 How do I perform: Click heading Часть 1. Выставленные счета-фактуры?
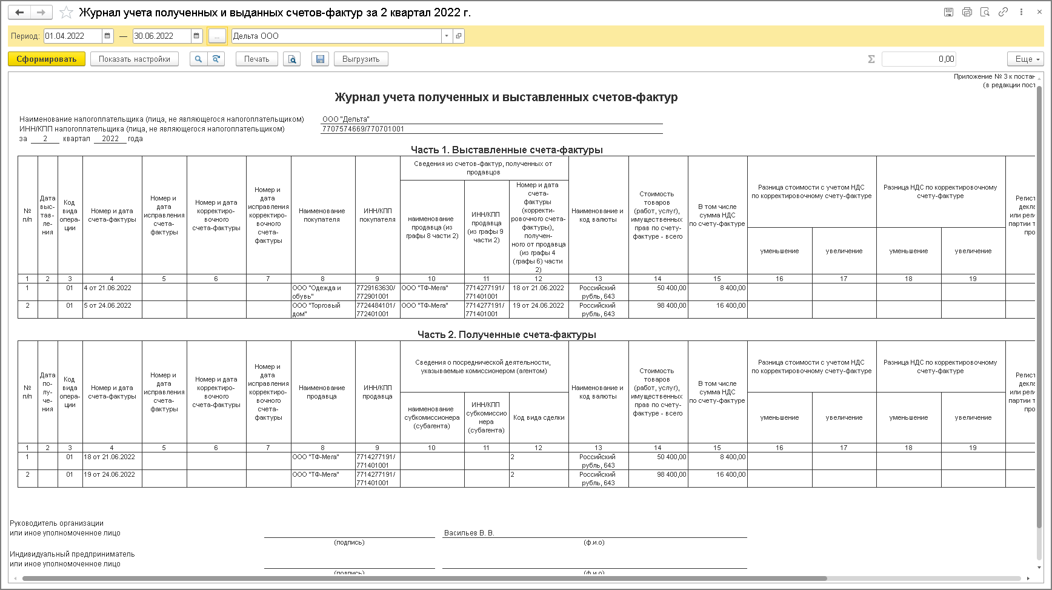[x=507, y=150]
